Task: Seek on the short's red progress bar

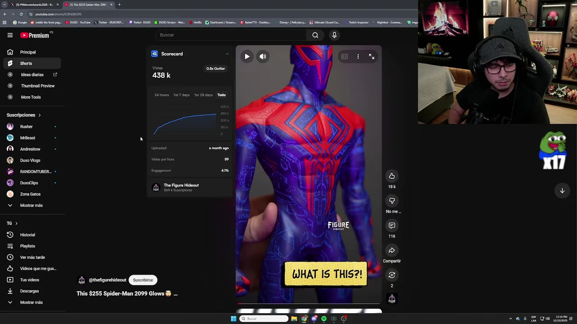Action: click(309, 304)
